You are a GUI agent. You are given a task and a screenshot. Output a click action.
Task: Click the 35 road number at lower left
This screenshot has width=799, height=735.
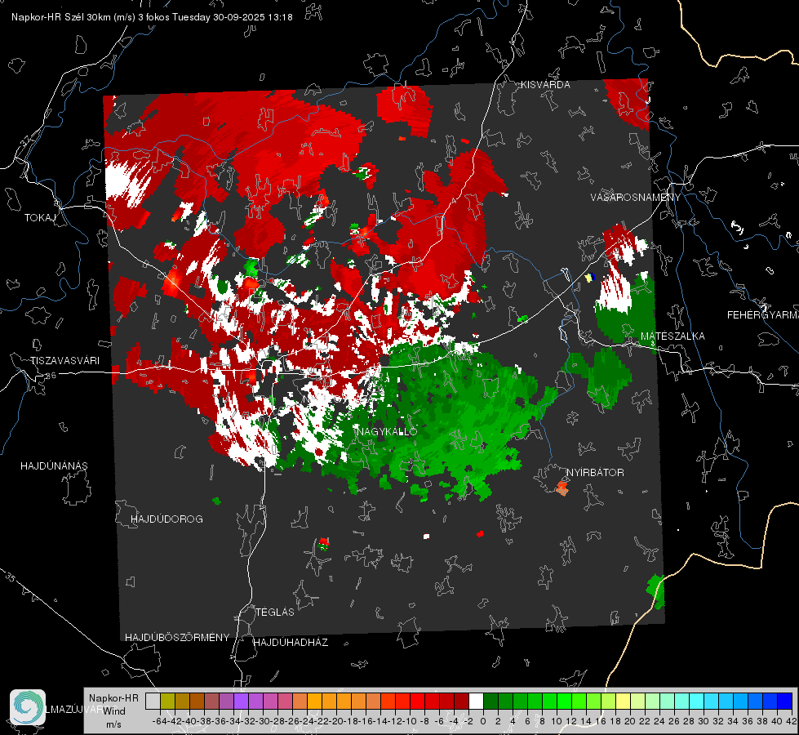(10, 578)
